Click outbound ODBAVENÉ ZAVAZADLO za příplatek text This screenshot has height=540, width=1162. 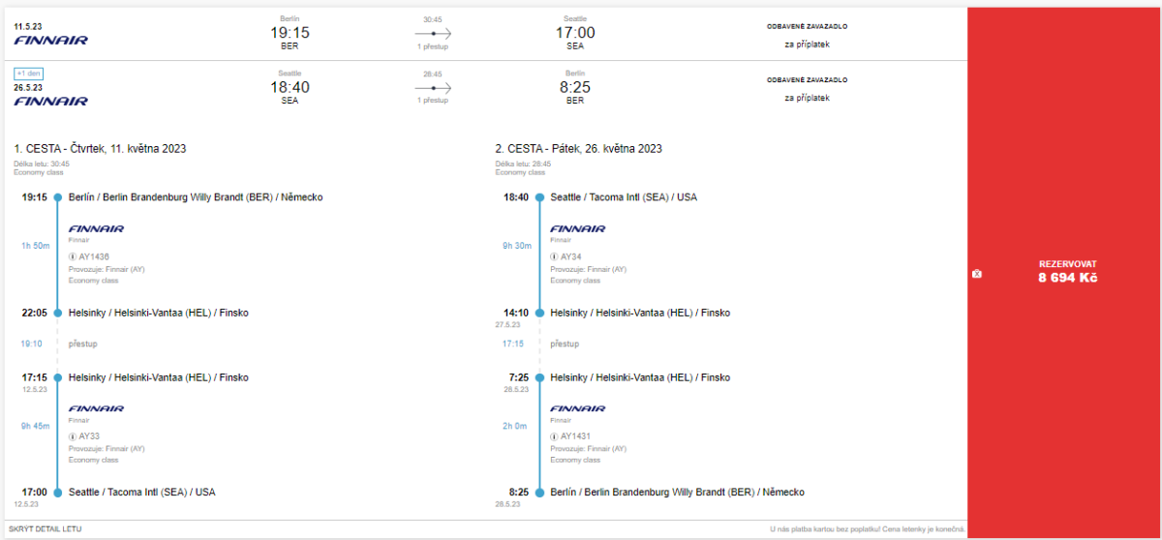tap(807, 35)
